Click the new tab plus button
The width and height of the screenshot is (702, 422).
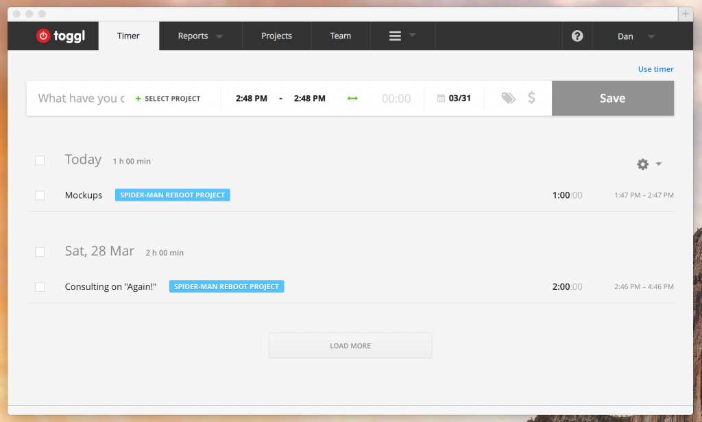[x=685, y=14]
